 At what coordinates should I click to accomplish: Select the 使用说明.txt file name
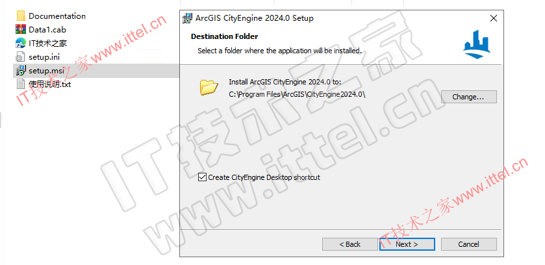coord(50,84)
